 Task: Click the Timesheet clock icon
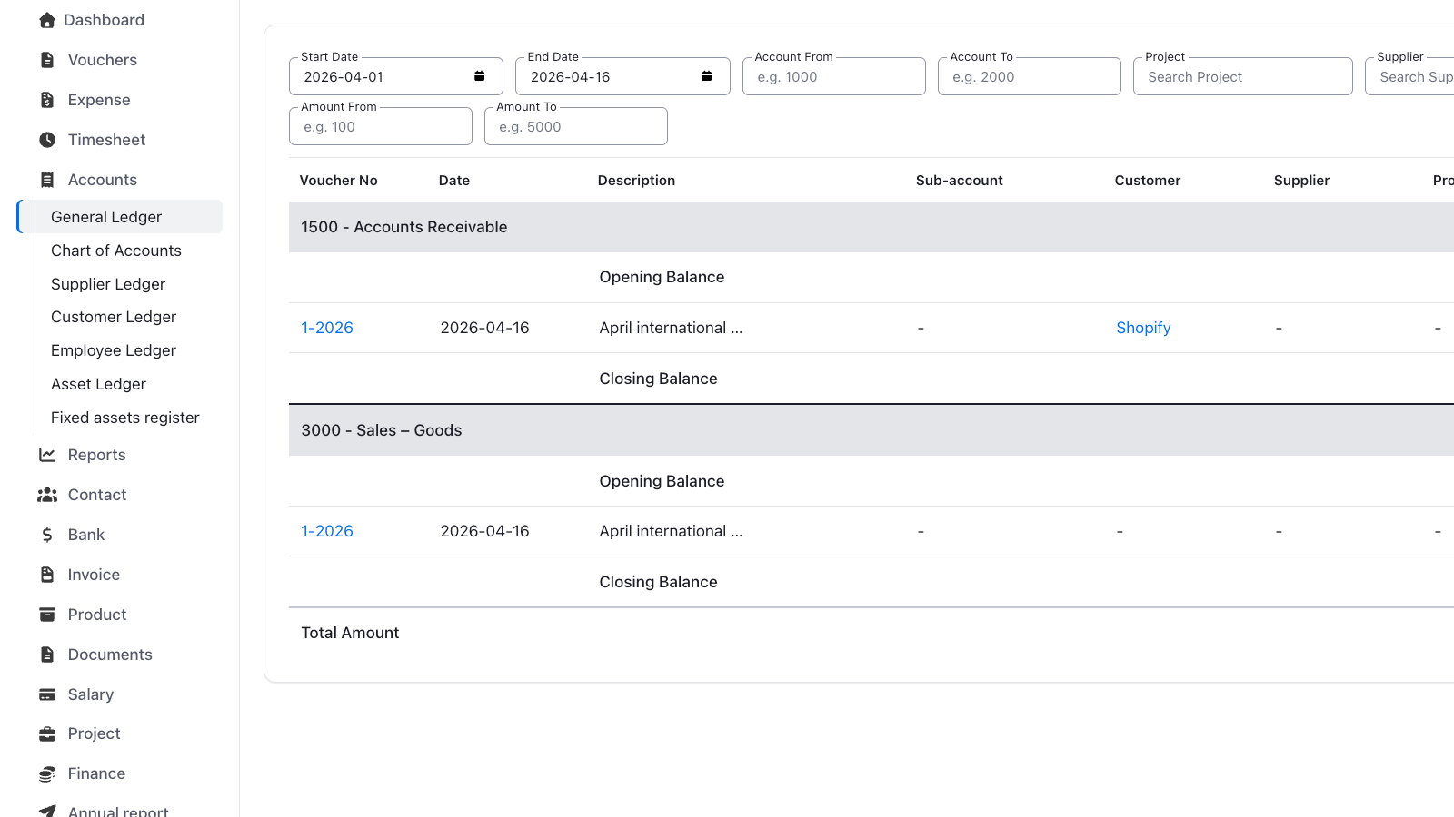[47, 140]
